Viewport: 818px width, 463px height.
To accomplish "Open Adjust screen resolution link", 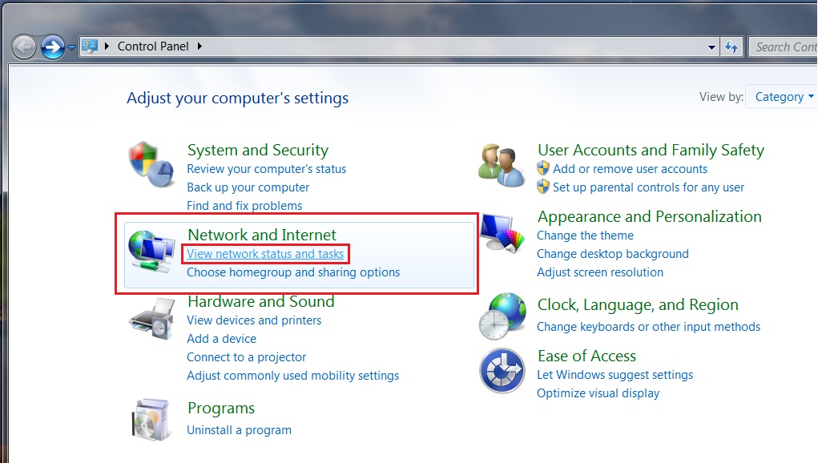I will [x=600, y=272].
